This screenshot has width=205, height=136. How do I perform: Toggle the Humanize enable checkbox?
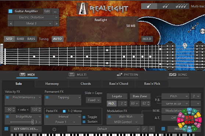163,129
